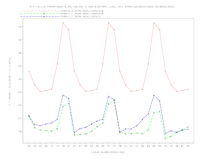Click the x-axis label FHOUR VHHMM:0000>1200

pos(108,152)
